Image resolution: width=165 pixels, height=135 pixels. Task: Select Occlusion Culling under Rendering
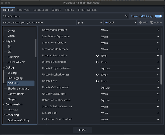(x=18, y=120)
